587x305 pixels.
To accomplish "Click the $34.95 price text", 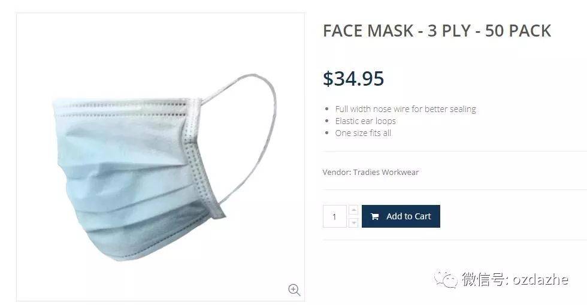I will click(x=353, y=78).
